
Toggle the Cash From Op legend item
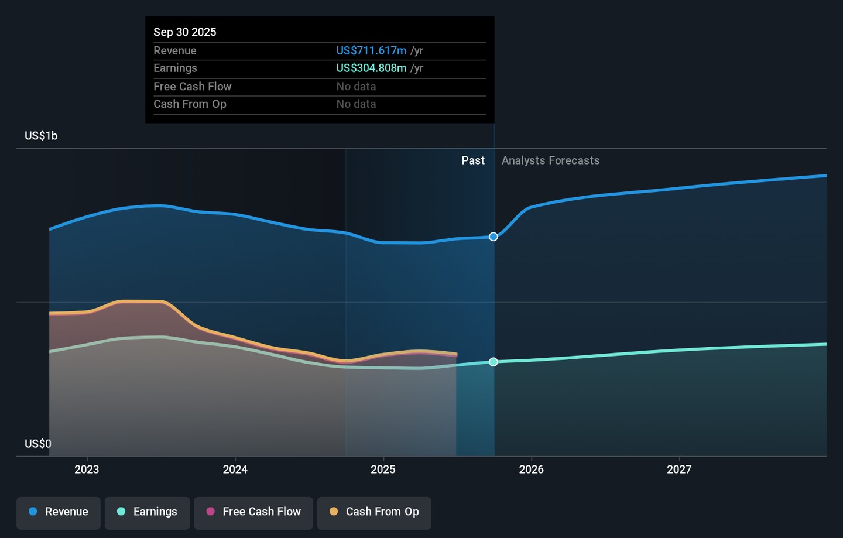(374, 512)
